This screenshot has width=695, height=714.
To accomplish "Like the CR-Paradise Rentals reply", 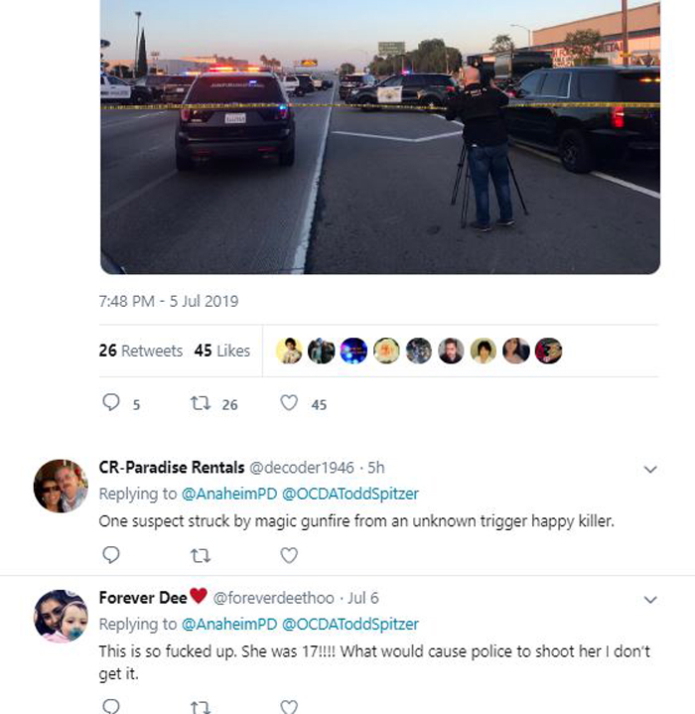I will click(x=289, y=555).
